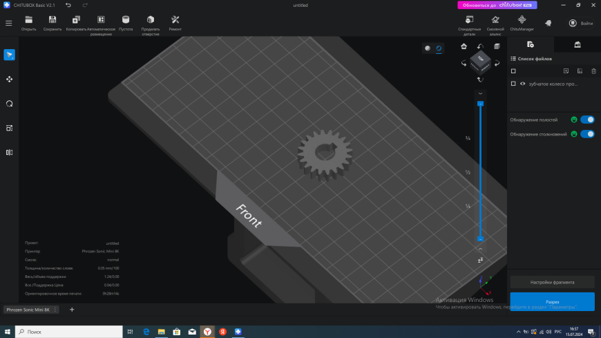601x338 pixels.
Task: Rotate view with the arrow below cube
Action: pos(480,79)
